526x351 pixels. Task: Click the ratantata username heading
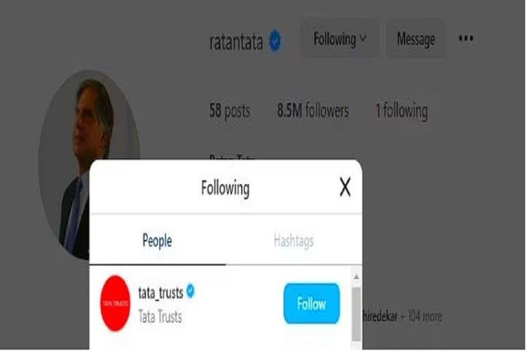click(x=236, y=41)
